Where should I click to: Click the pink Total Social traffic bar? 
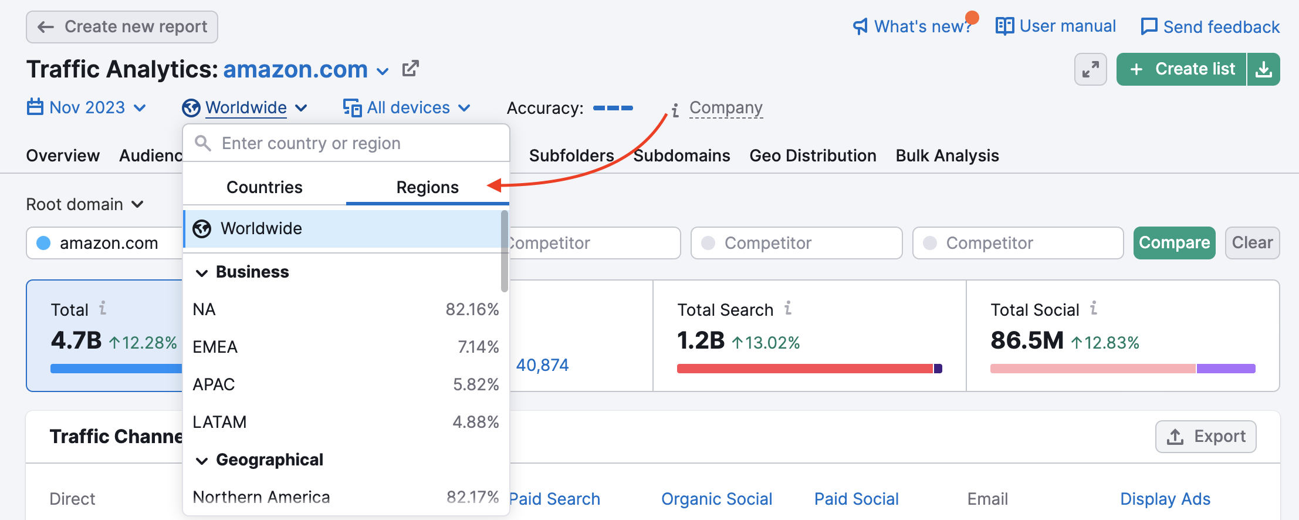click(1092, 369)
